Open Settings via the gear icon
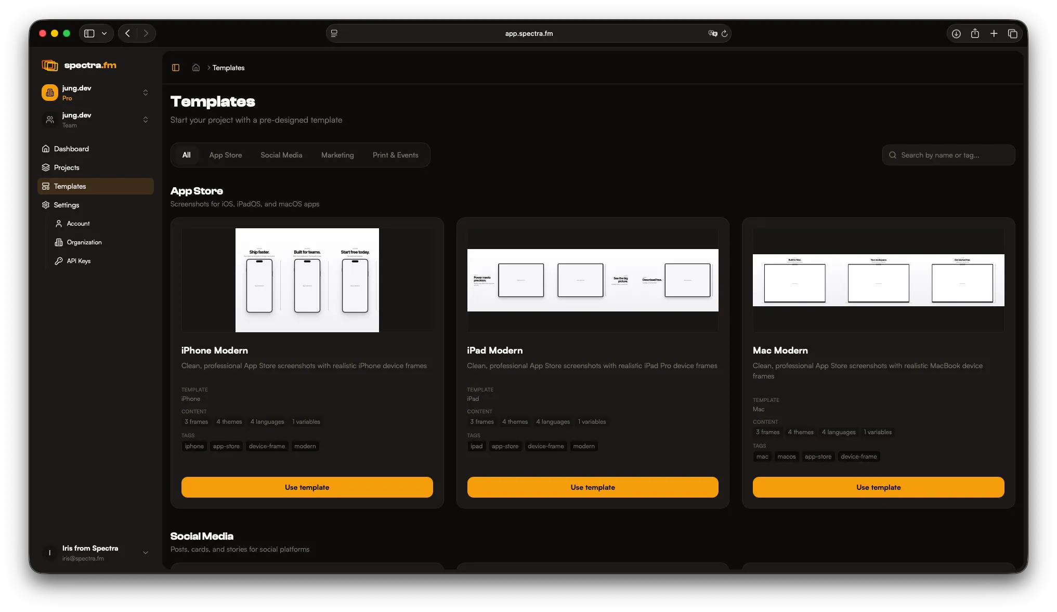This screenshot has height=612, width=1057. tap(45, 205)
